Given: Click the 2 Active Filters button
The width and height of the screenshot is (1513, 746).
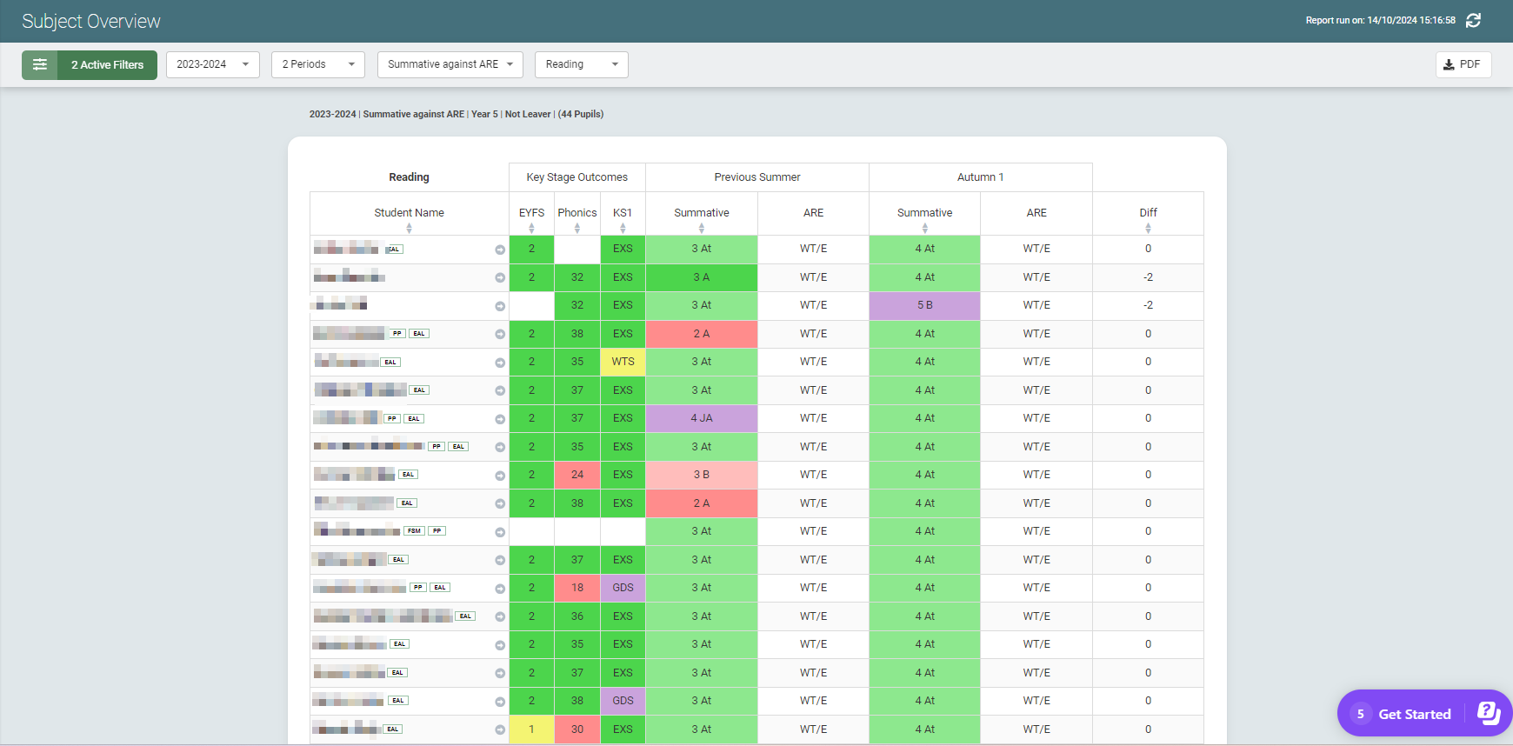Looking at the screenshot, I should tap(107, 64).
